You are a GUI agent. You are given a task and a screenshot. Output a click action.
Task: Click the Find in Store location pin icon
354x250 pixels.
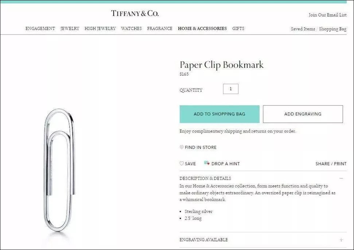[181, 147]
